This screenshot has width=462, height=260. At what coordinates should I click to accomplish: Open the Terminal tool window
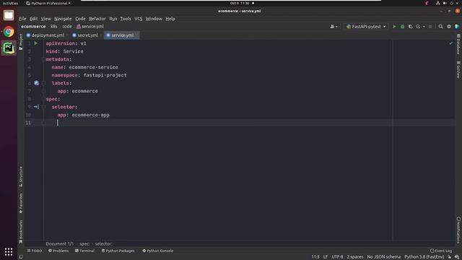(x=84, y=251)
